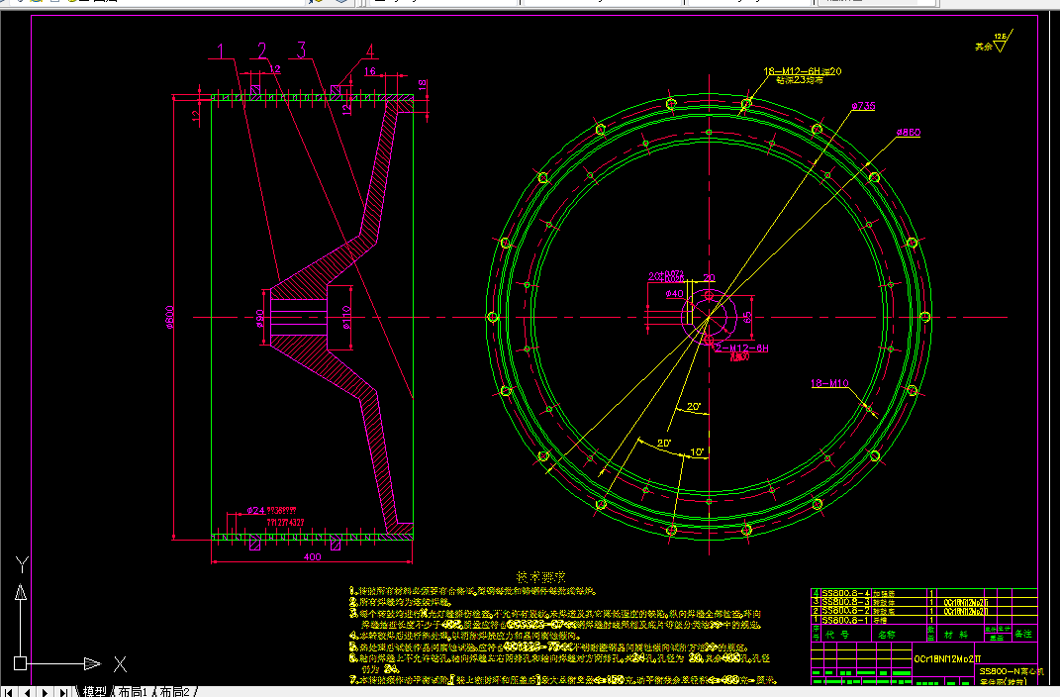Viewport: 1060px width, 697px height.
Task: Select the 400 width dimension text
Action: tap(313, 557)
